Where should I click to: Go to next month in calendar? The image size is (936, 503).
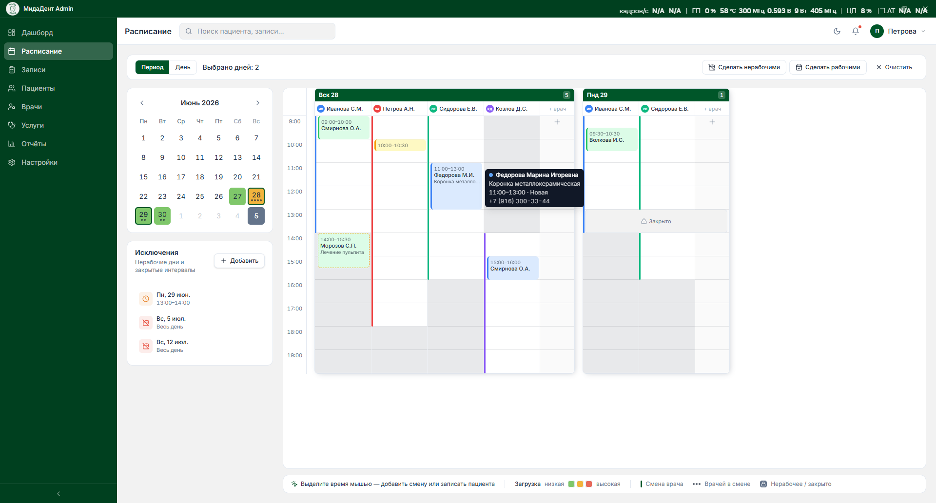[x=258, y=103]
